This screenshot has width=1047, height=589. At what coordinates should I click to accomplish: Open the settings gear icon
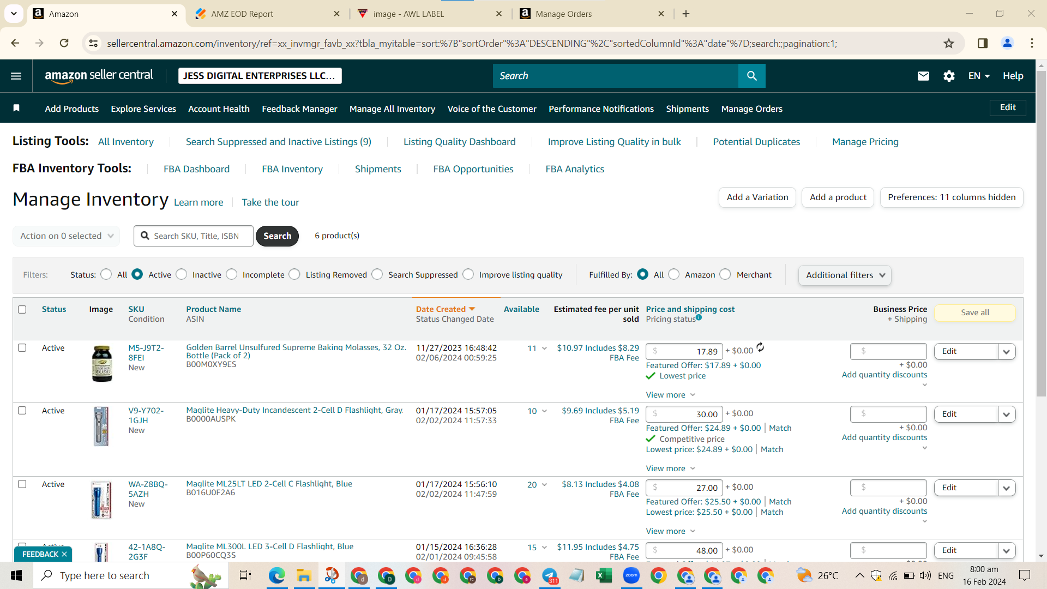pos(949,76)
